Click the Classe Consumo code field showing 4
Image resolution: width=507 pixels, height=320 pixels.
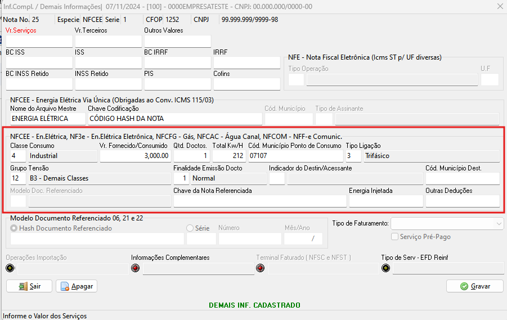tap(18, 156)
